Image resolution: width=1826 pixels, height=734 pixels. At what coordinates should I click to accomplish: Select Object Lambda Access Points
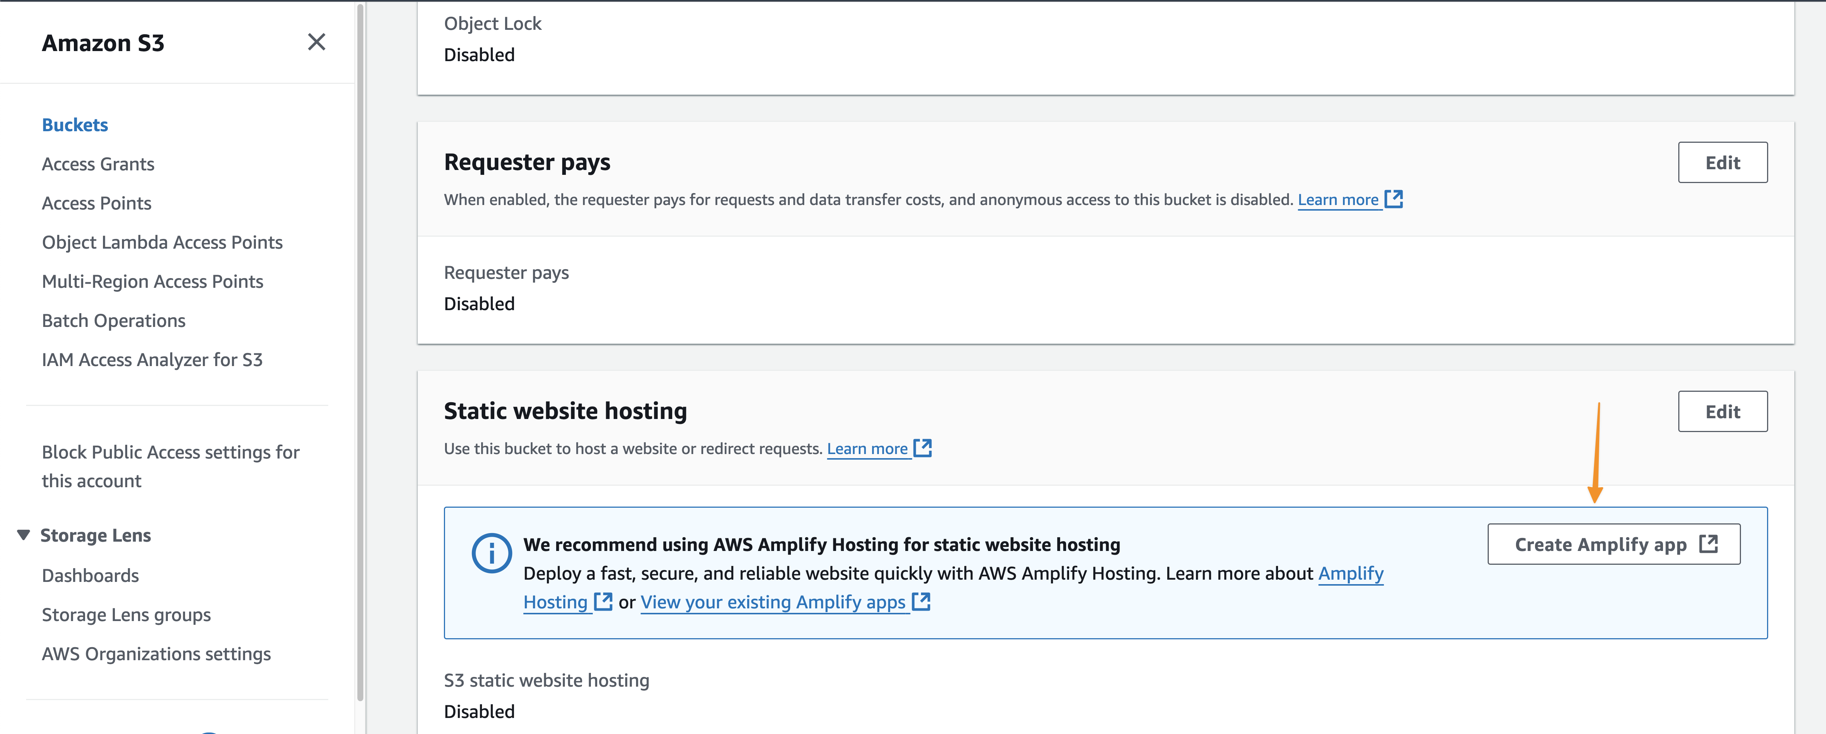pos(162,242)
